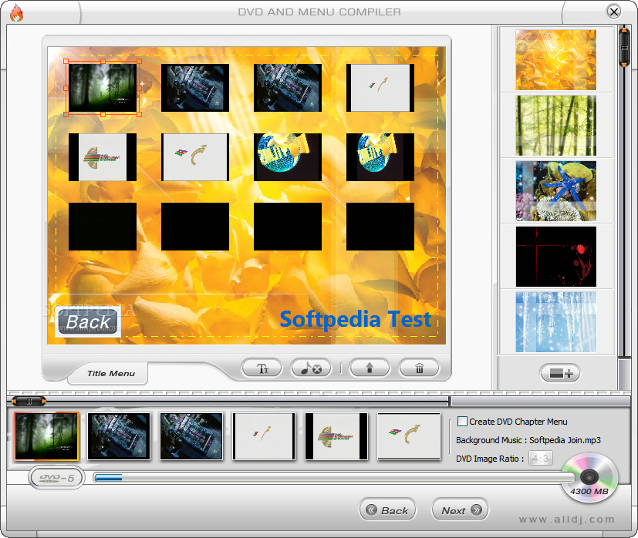Select the third filmstrip clip thumbnail
The image size is (638, 538).
[x=191, y=436]
